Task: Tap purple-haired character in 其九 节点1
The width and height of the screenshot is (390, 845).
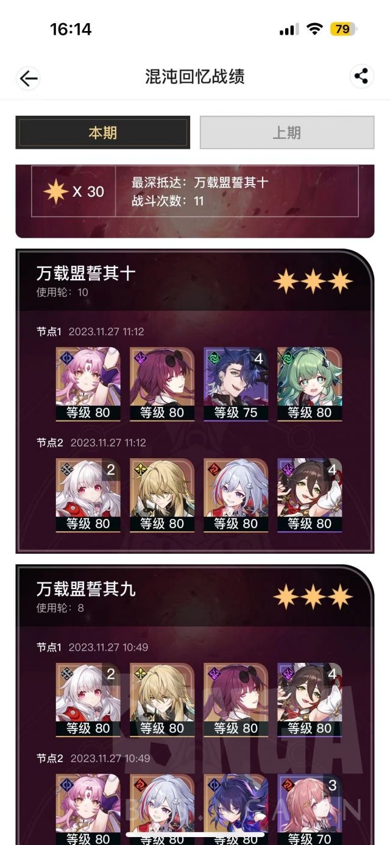Action: 235,699
